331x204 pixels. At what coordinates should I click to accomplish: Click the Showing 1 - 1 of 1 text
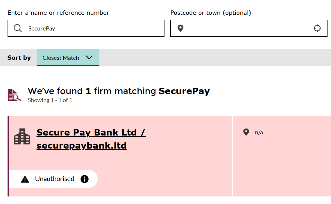coord(50,100)
